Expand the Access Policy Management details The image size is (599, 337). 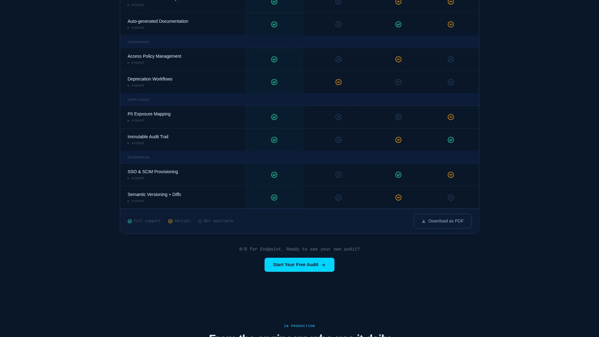[136, 63]
